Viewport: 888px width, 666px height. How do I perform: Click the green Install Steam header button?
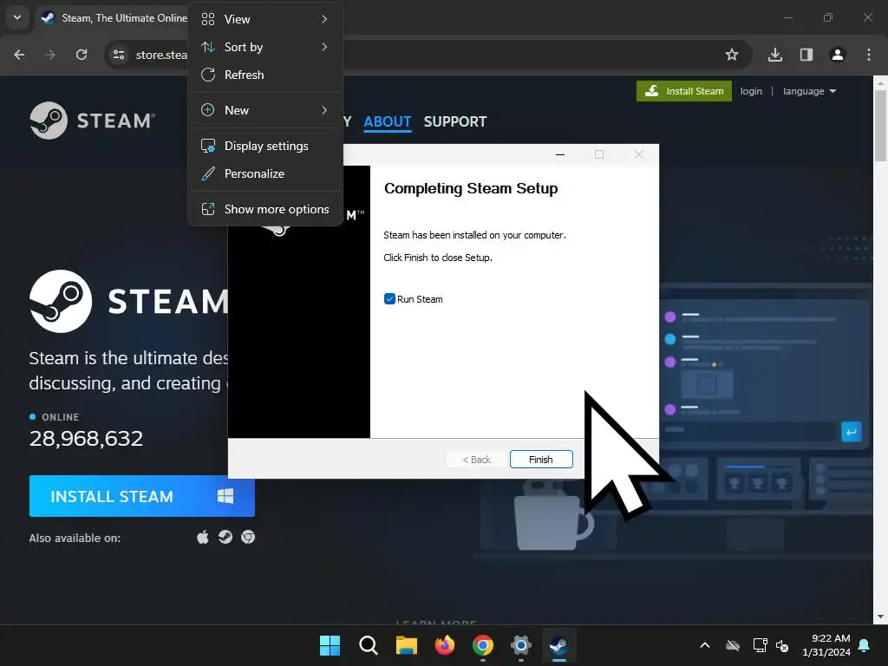click(684, 91)
